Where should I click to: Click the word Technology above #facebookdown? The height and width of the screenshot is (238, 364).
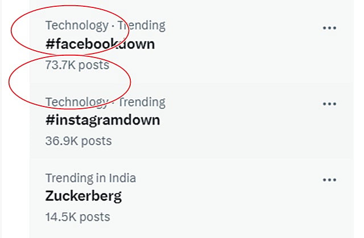pyautogui.click(x=76, y=25)
